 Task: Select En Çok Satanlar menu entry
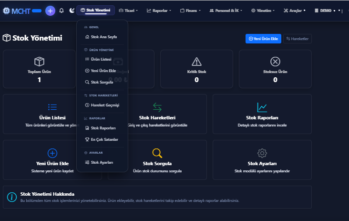(102, 139)
